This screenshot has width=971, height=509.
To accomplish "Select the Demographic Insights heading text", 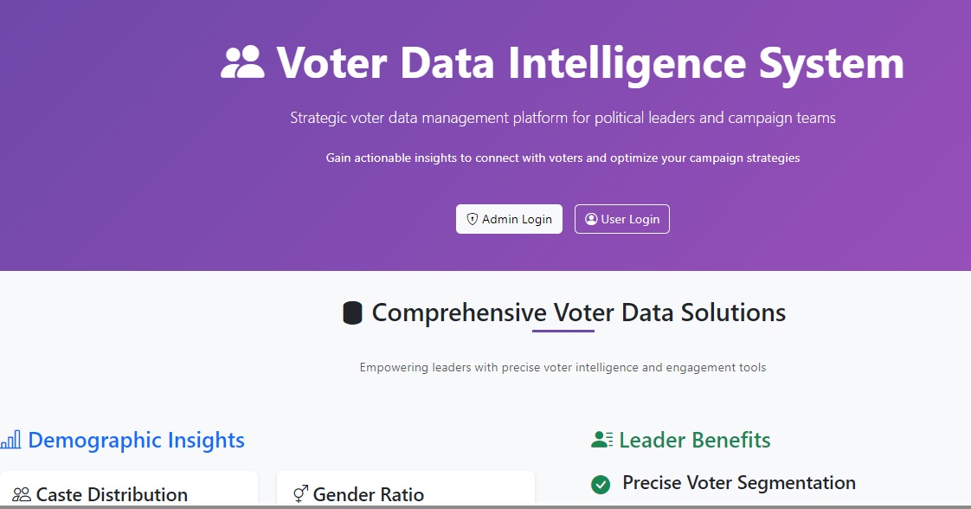I will (x=136, y=440).
